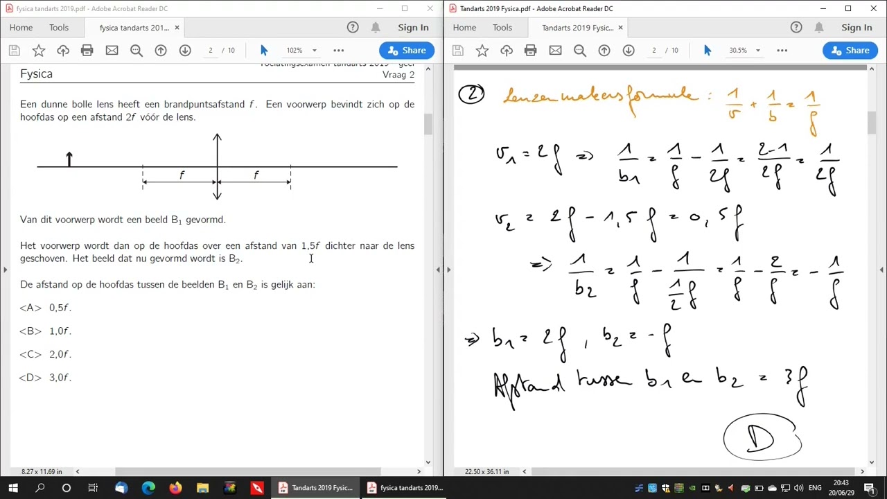Find text magnifier in left window
The height and width of the screenshot is (499, 887).
tap(137, 51)
